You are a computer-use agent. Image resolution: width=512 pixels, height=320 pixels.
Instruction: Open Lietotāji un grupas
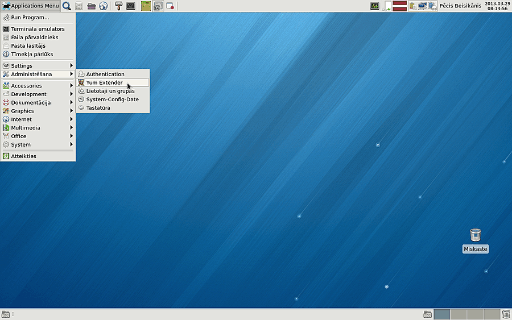click(113, 91)
